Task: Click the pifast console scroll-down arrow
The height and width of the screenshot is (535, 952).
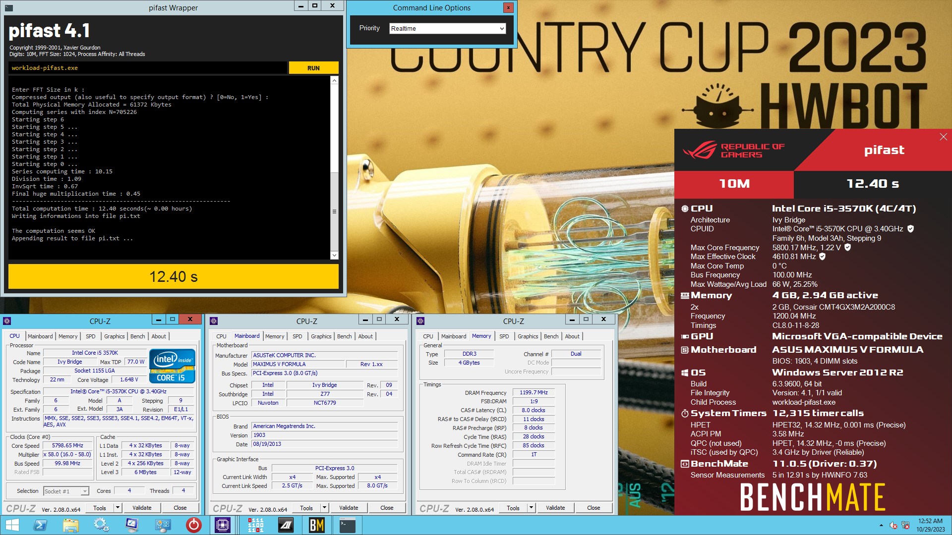Action: point(334,256)
